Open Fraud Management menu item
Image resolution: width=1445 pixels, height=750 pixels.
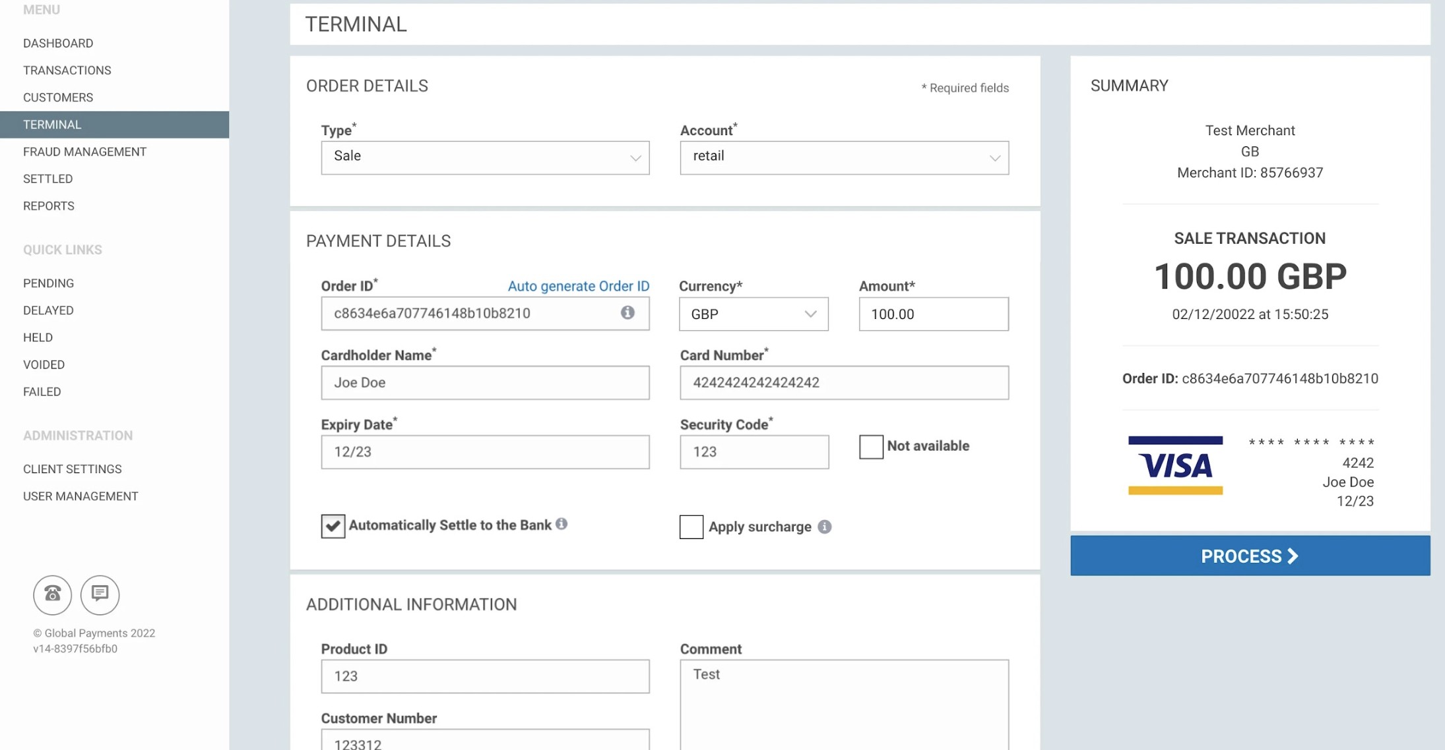[x=84, y=152]
